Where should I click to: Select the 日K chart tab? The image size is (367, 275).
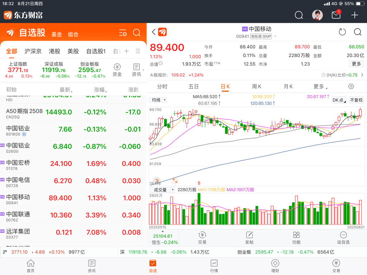coord(225,87)
